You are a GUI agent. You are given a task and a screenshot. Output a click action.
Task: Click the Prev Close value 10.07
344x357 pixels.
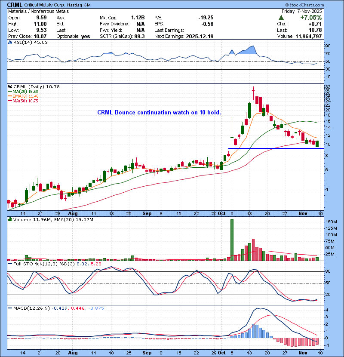[40, 36]
